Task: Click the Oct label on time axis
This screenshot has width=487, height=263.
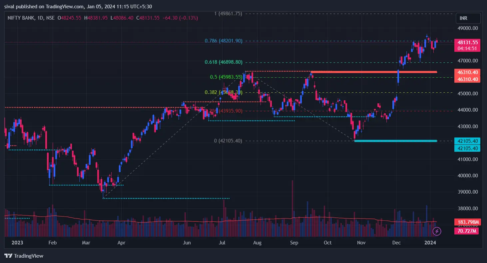Action: point(328,243)
